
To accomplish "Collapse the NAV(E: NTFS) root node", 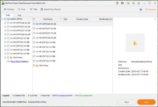I will coord(2,19).
